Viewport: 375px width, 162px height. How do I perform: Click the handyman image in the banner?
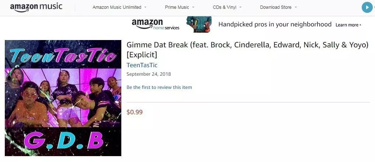click(199, 24)
